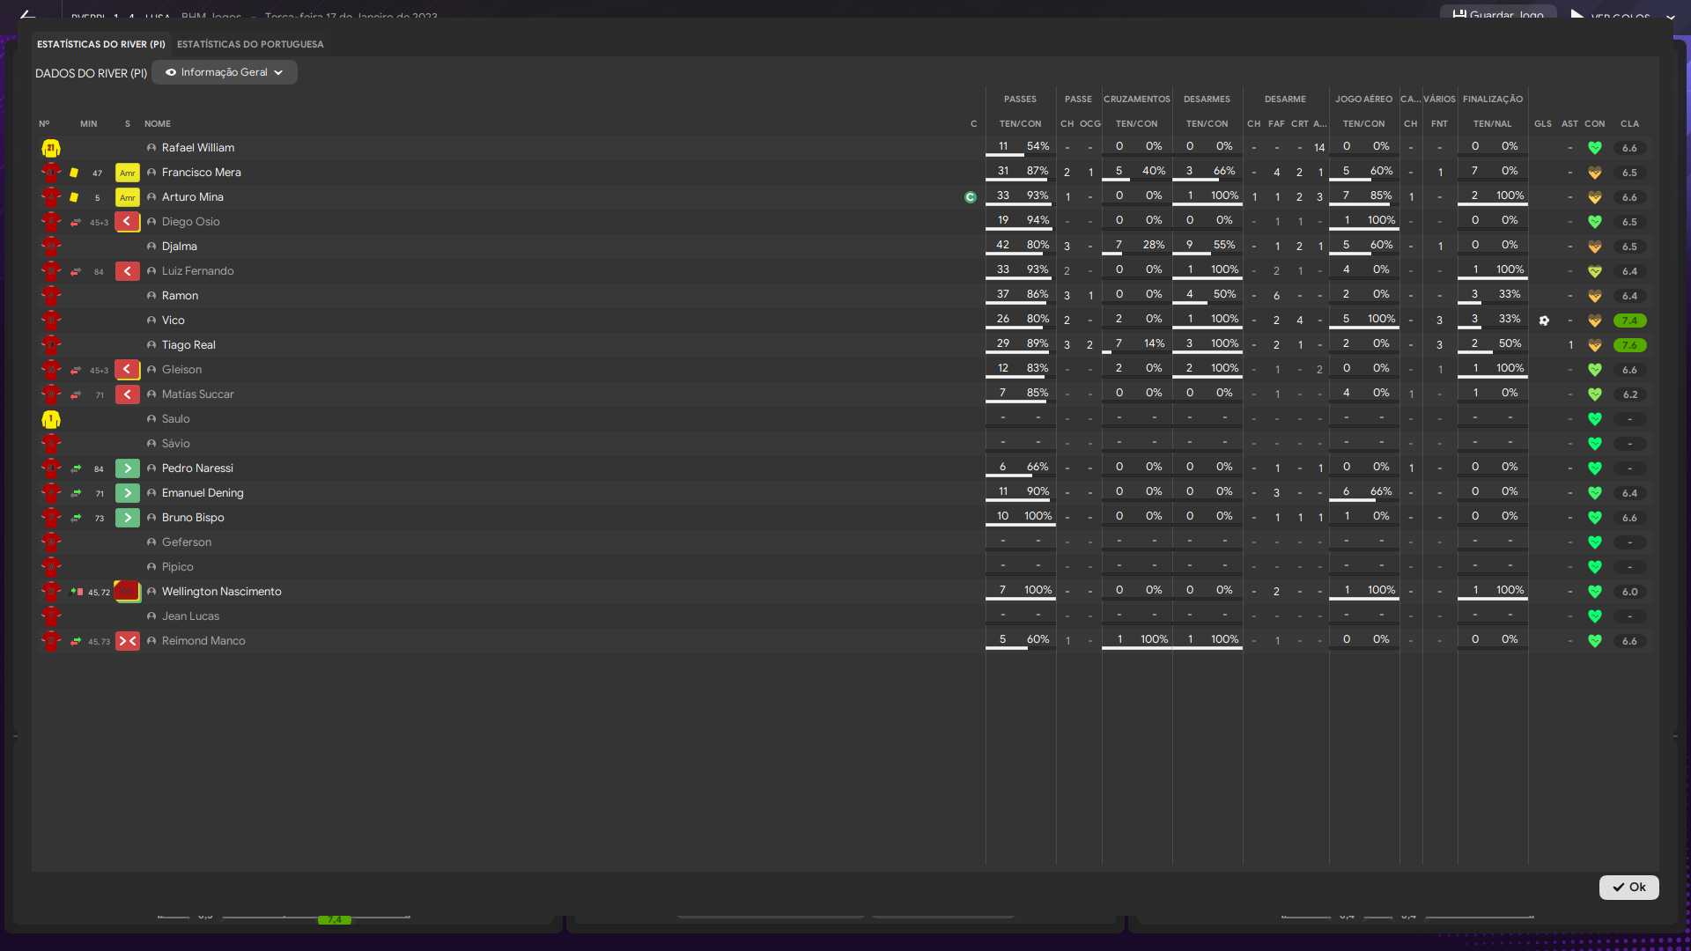
Task: Click the condition heart icon for Rafael William
Action: click(1595, 148)
